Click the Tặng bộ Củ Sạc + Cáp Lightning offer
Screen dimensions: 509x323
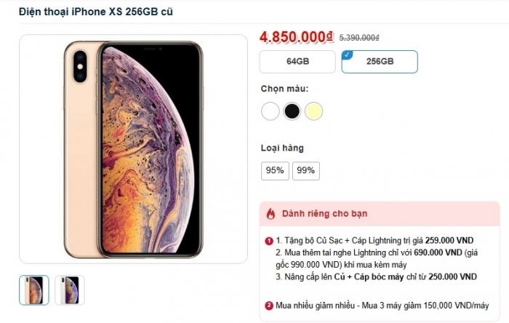point(377,240)
